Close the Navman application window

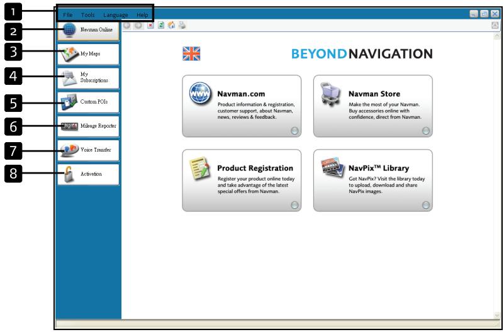pyautogui.click(x=495, y=14)
